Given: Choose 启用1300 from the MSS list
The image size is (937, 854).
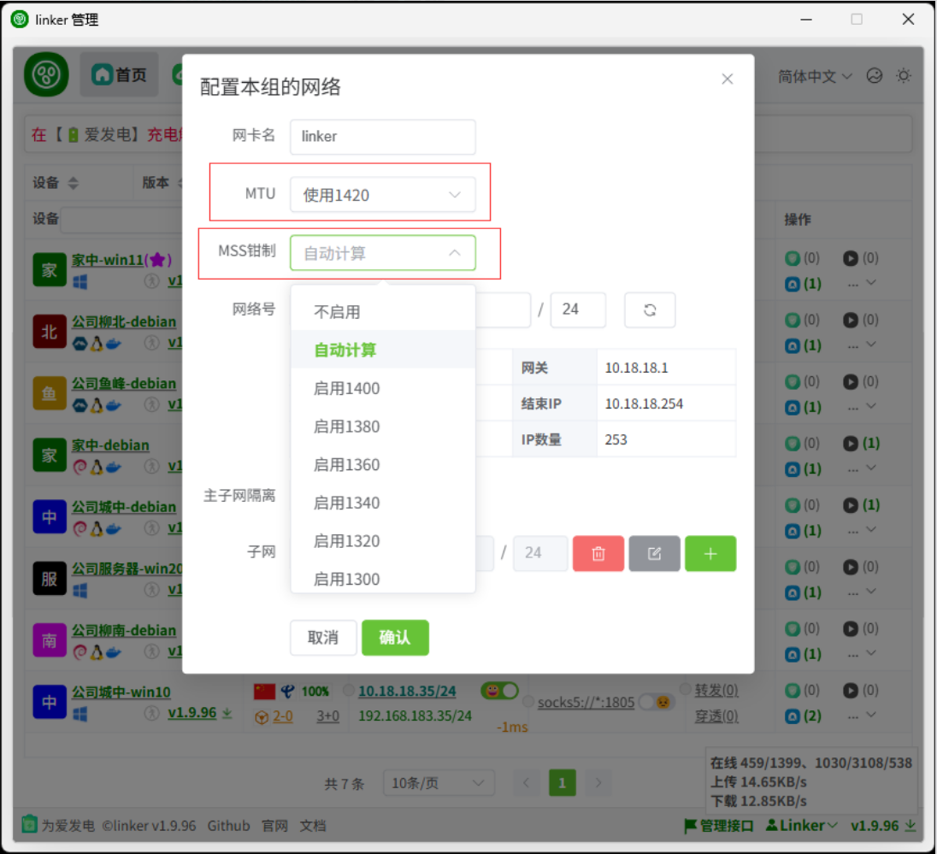Looking at the screenshot, I should coord(382,579).
